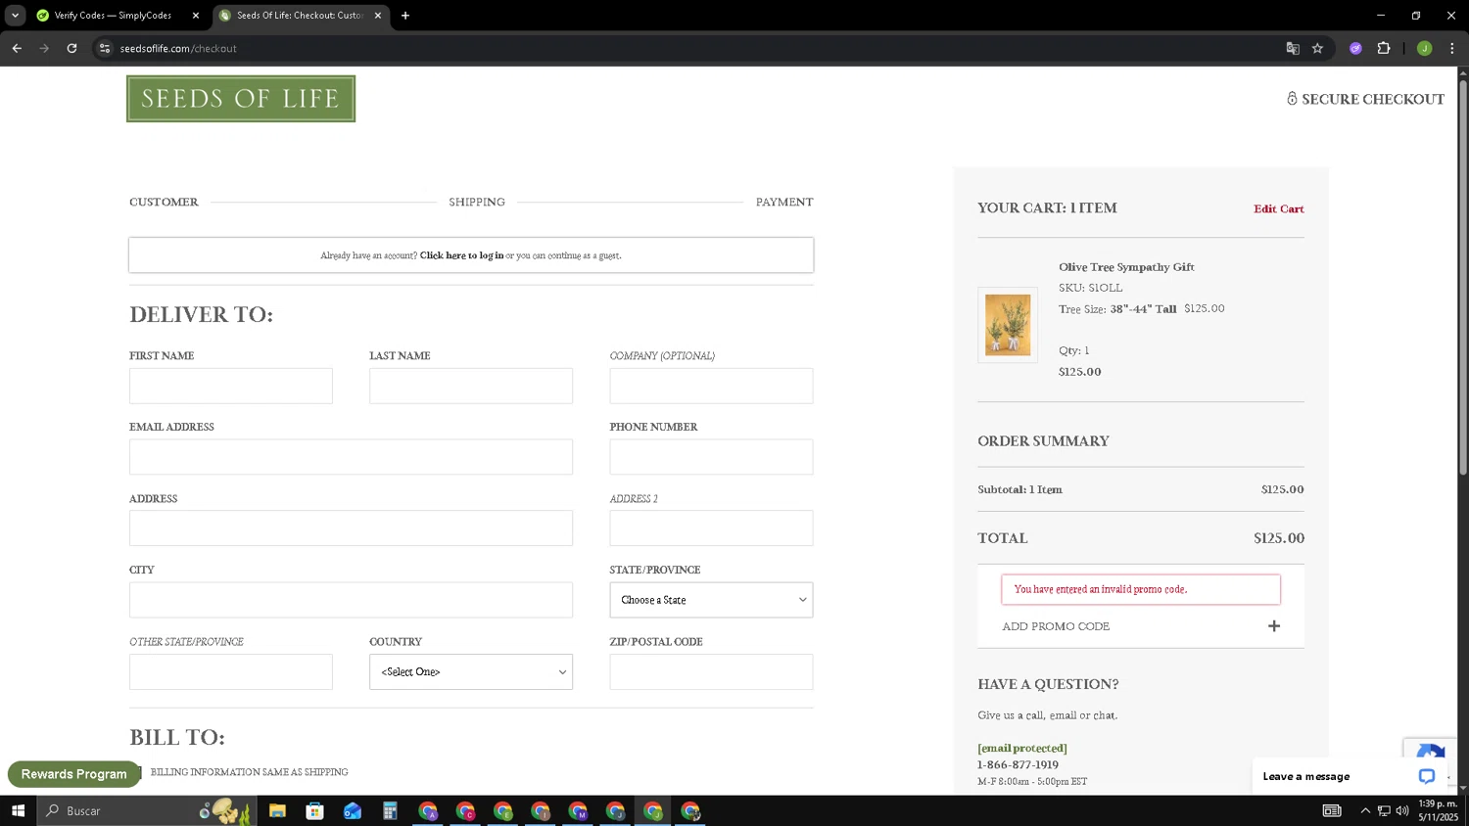1469x826 pixels.
Task: Focus the City field
Action: tap(351, 600)
